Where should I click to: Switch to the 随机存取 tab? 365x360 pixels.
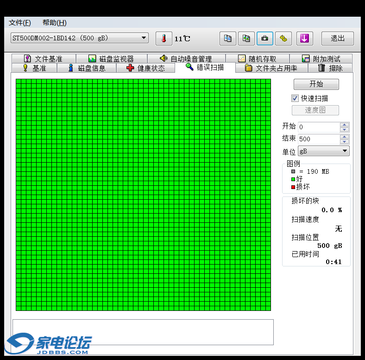258,58
